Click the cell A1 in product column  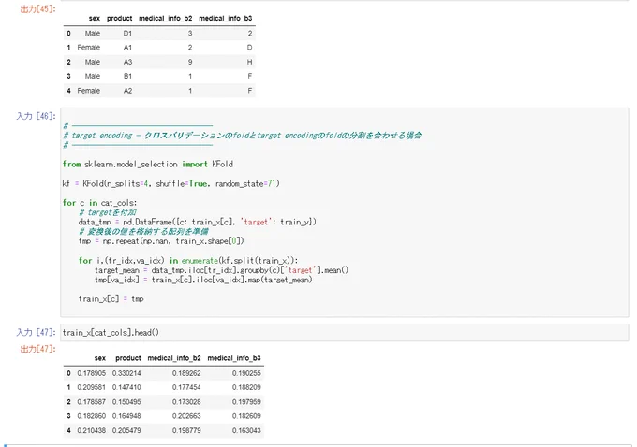(127, 48)
